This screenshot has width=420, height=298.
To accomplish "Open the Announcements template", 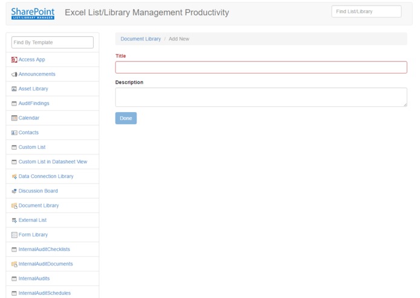I will tap(37, 74).
